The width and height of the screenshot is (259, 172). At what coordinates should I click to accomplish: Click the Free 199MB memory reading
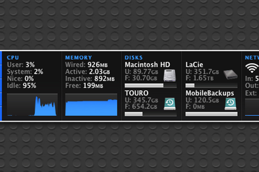click(x=84, y=86)
